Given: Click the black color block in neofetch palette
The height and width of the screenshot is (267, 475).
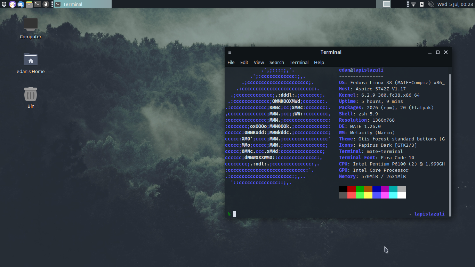Looking at the screenshot, I should click(x=343, y=189).
